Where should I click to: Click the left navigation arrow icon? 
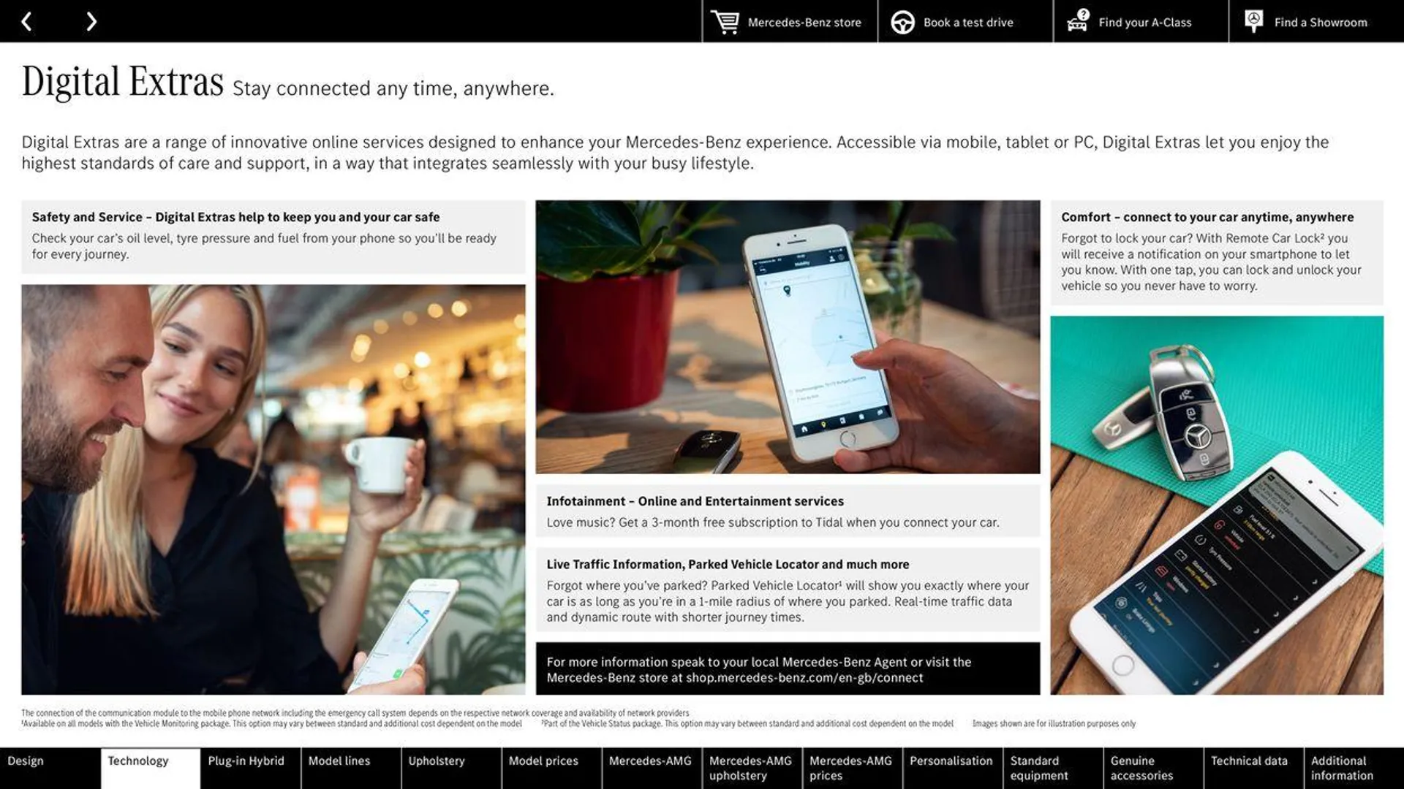click(26, 20)
